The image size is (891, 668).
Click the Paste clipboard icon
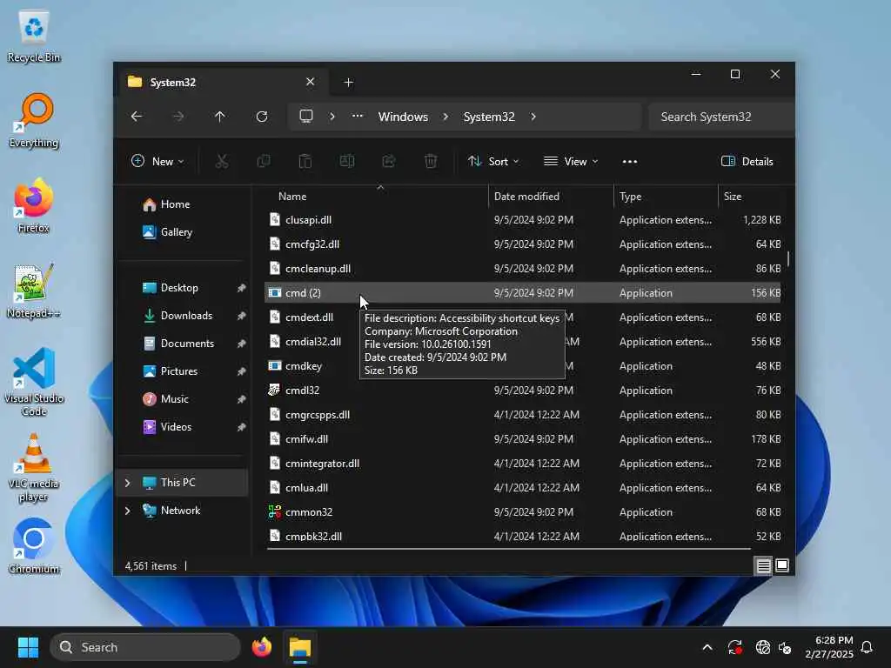(305, 161)
